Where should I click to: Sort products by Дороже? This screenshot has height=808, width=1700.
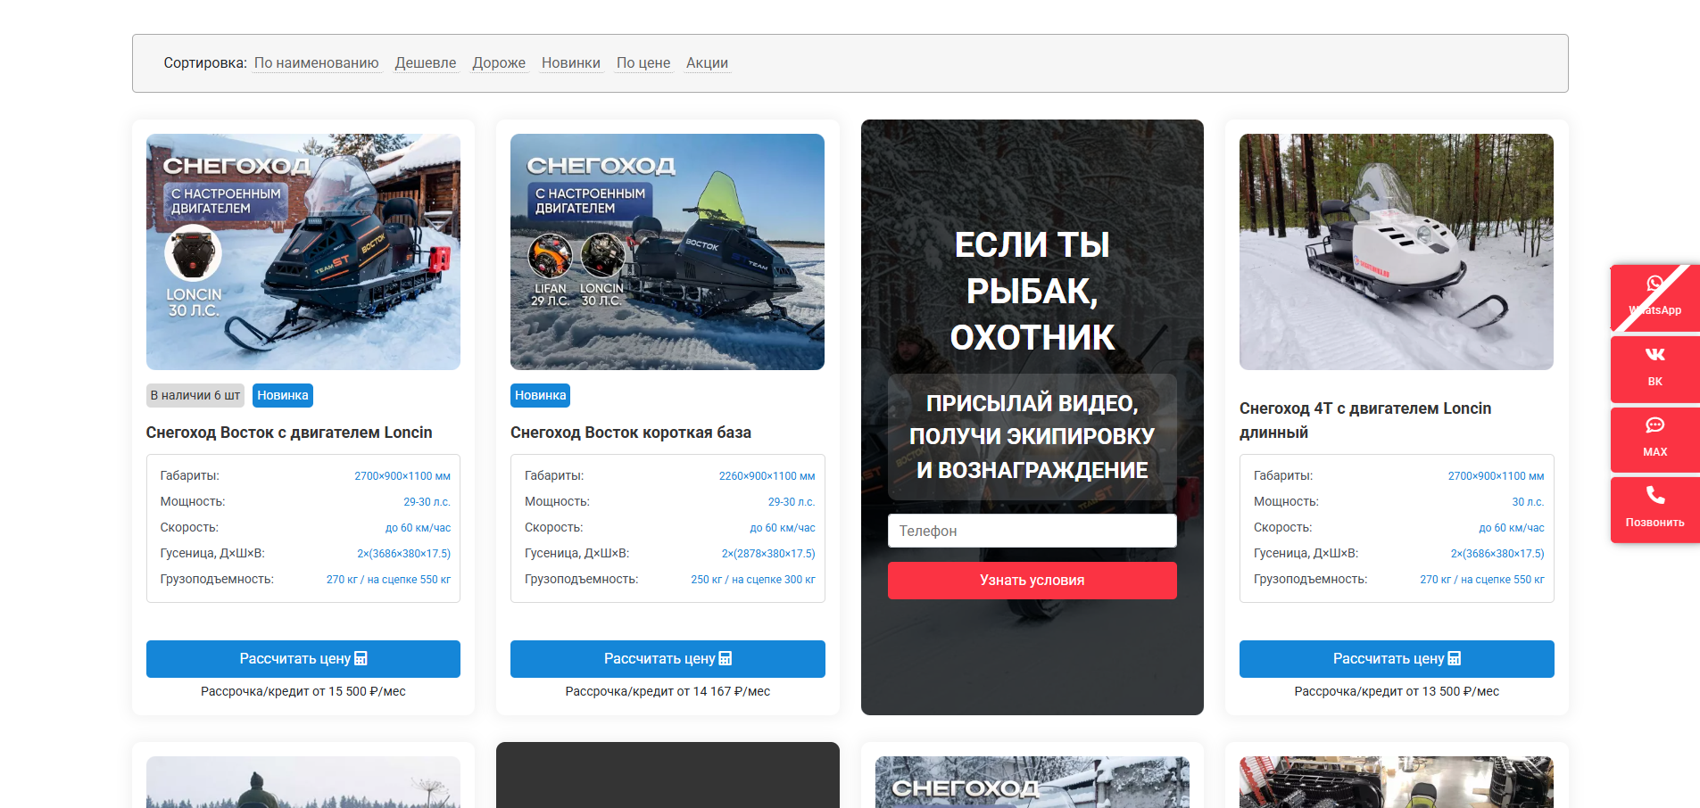499,63
